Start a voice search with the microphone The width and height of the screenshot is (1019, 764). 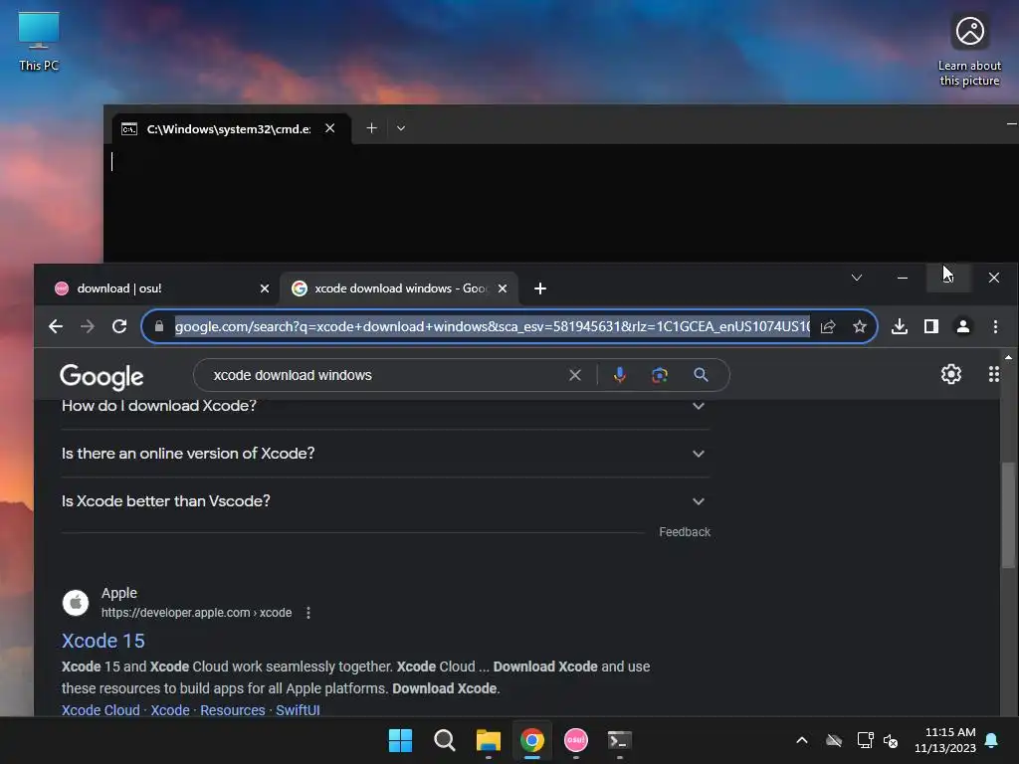point(620,375)
